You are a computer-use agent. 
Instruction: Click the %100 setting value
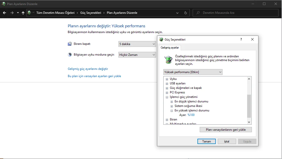point(191,115)
